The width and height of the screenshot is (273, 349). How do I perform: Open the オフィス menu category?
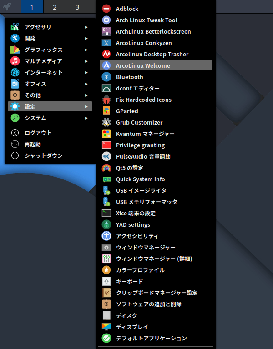tap(50, 84)
